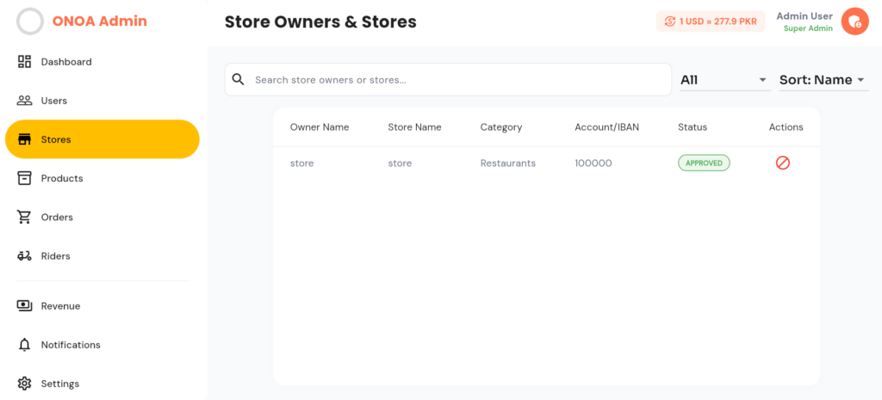Click the Notifications bell icon
This screenshot has height=400, width=882.
click(24, 345)
